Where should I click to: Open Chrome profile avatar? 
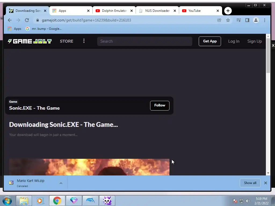point(256,20)
